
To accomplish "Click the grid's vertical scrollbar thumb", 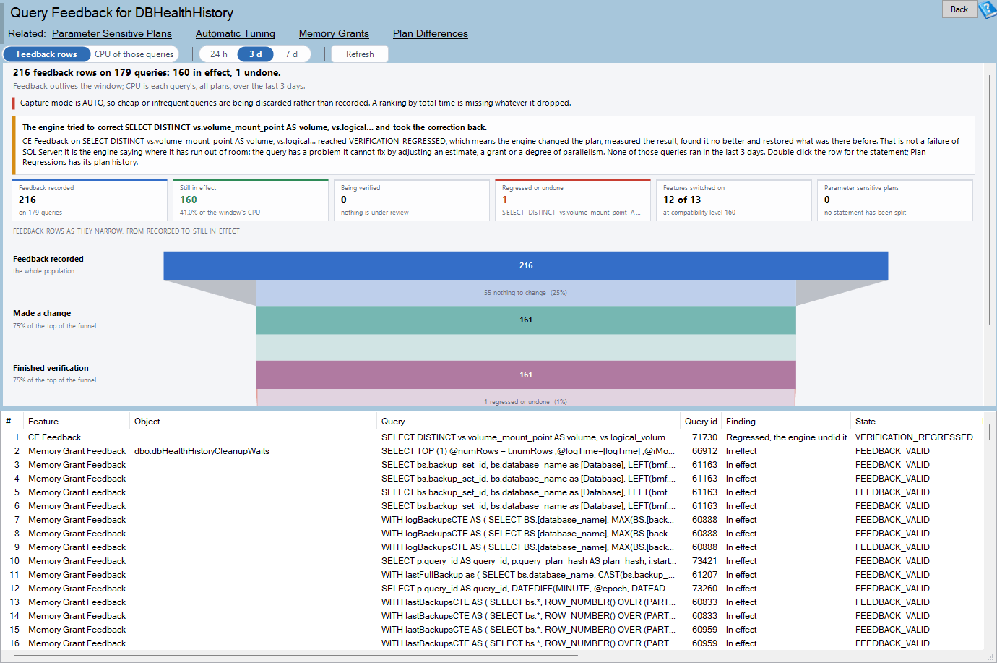I will tap(990, 432).
